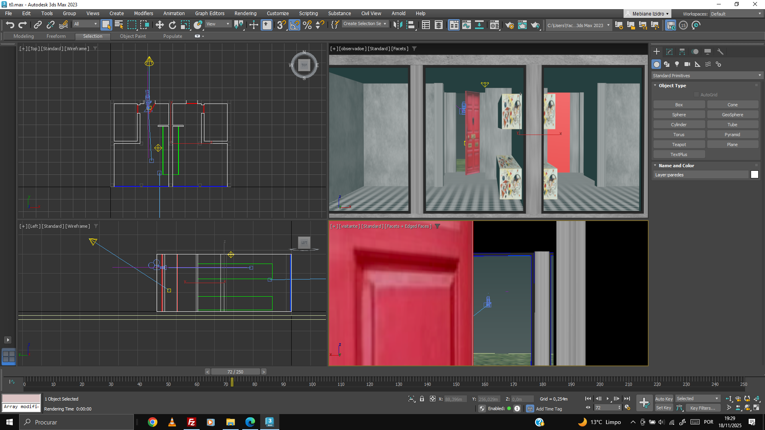Click the Play animation button
Viewport: 765px width, 430px height.
point(608,399)
